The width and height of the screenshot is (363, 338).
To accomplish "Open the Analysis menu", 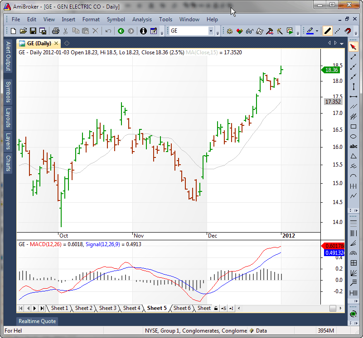I will (142, 19).
